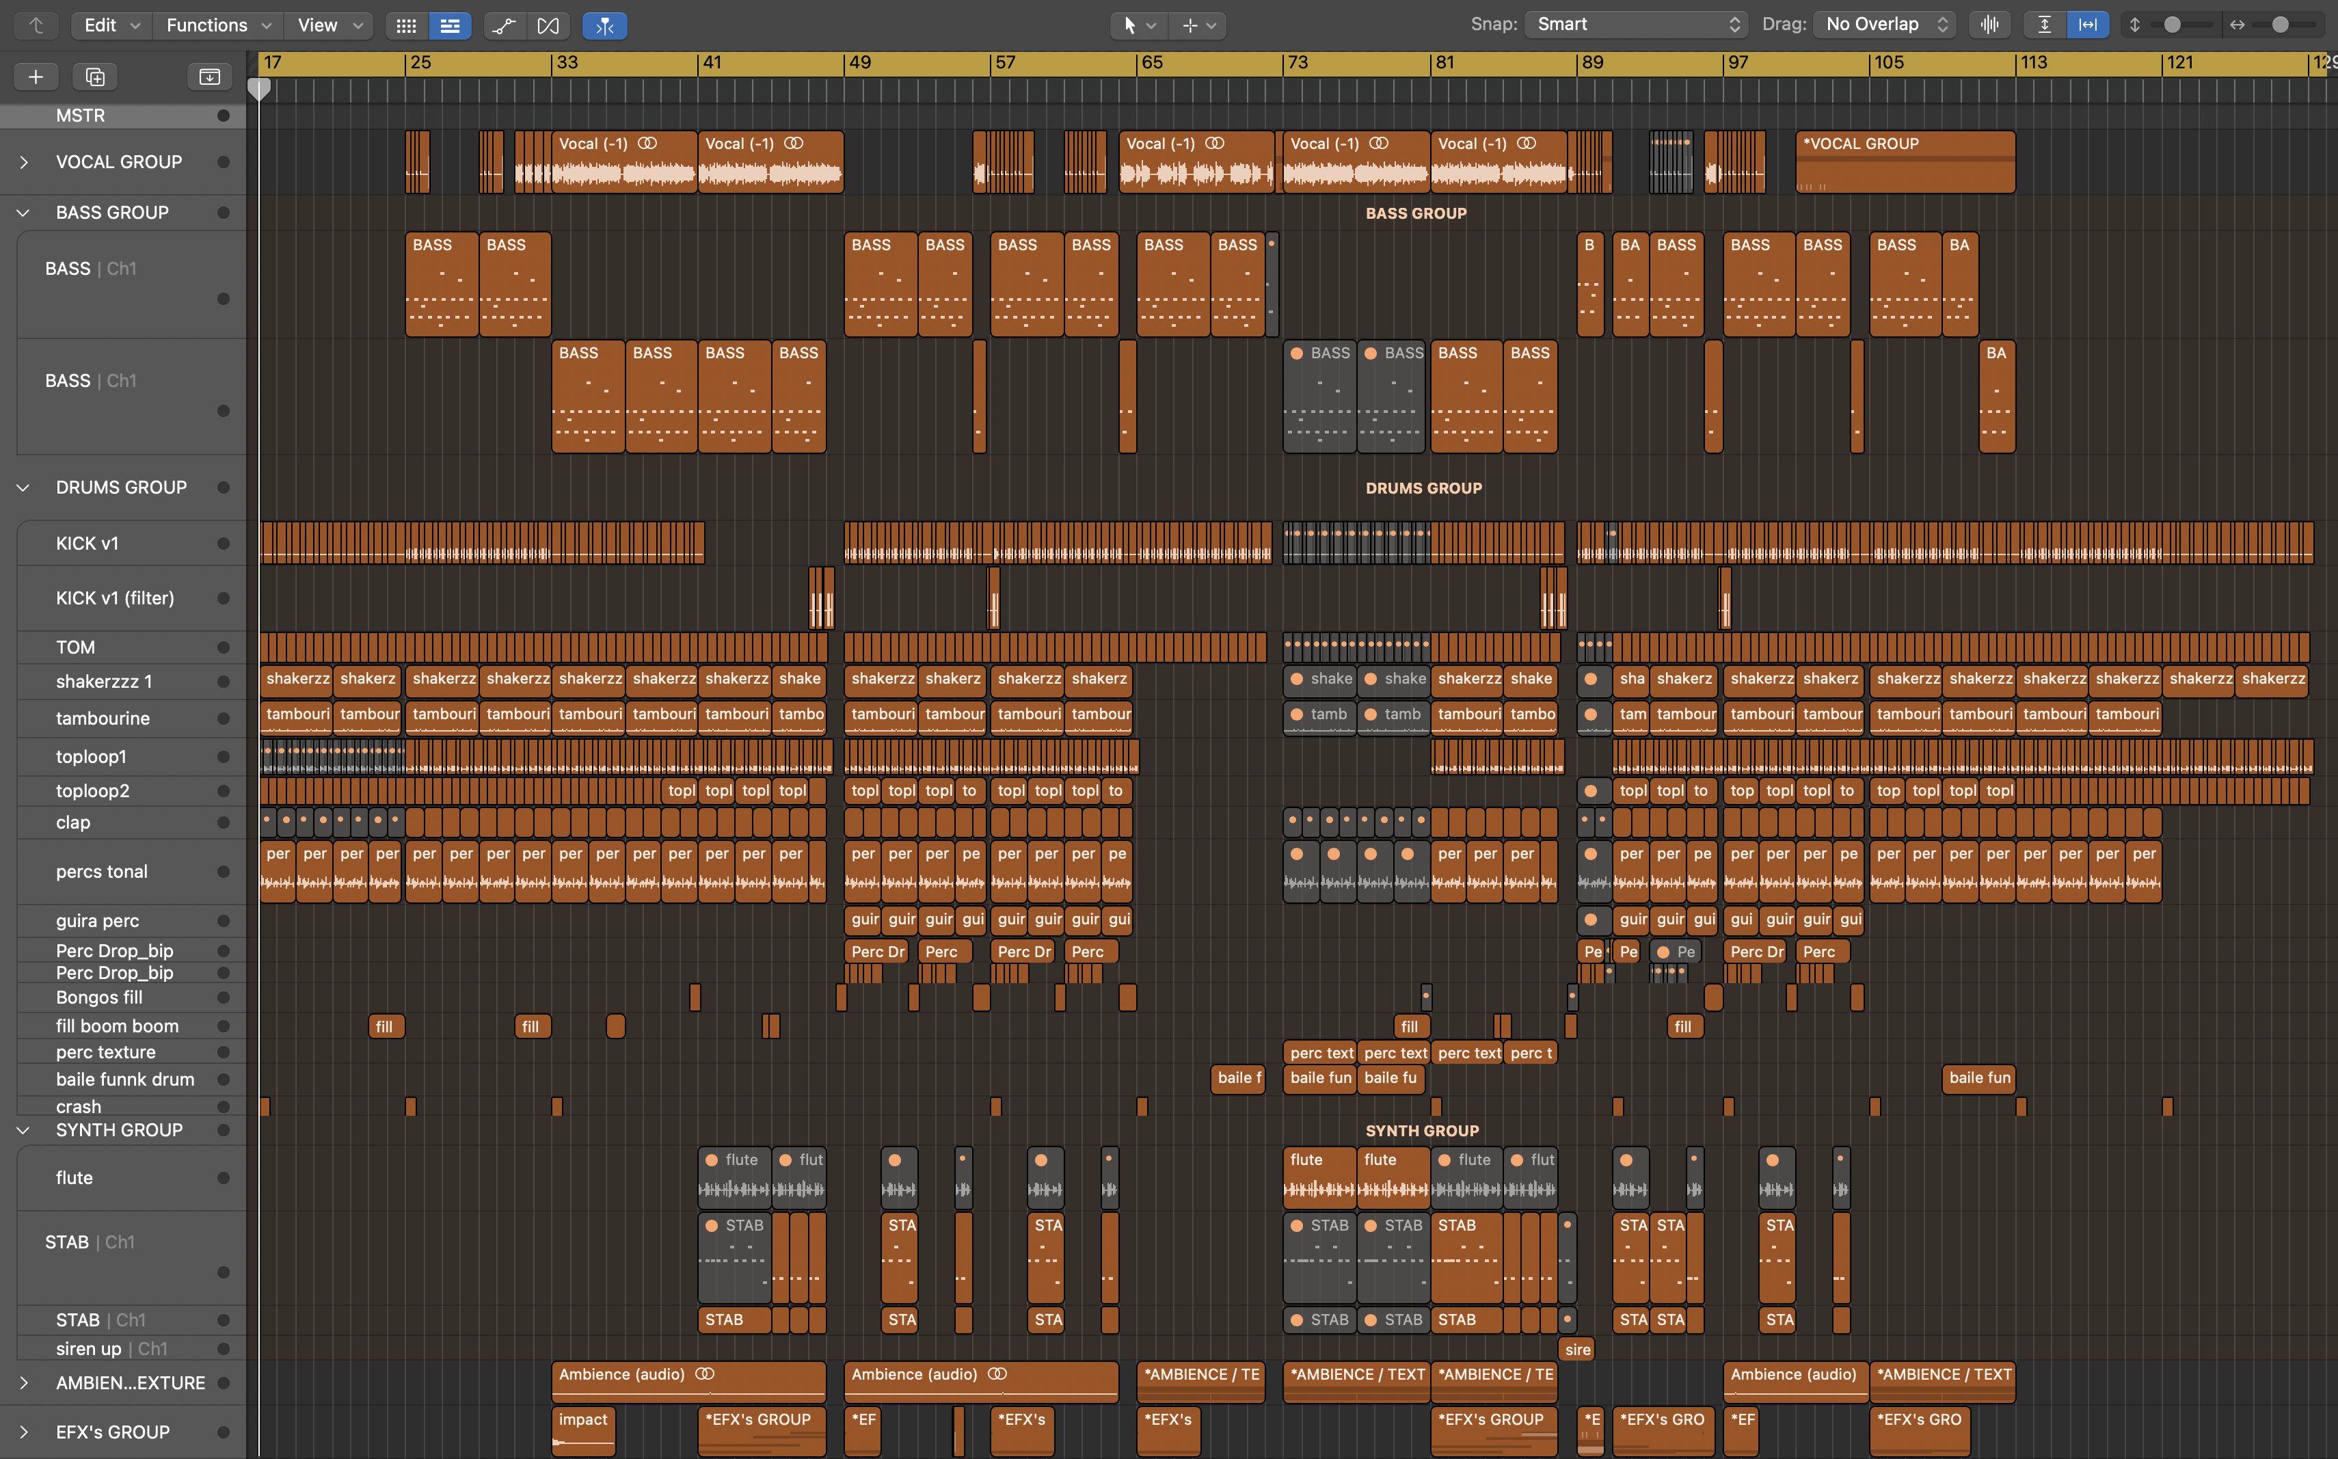The height and width of the screenshot is (1459, 2338).
Task: Show global tracks icon
Action: [209, 76]
